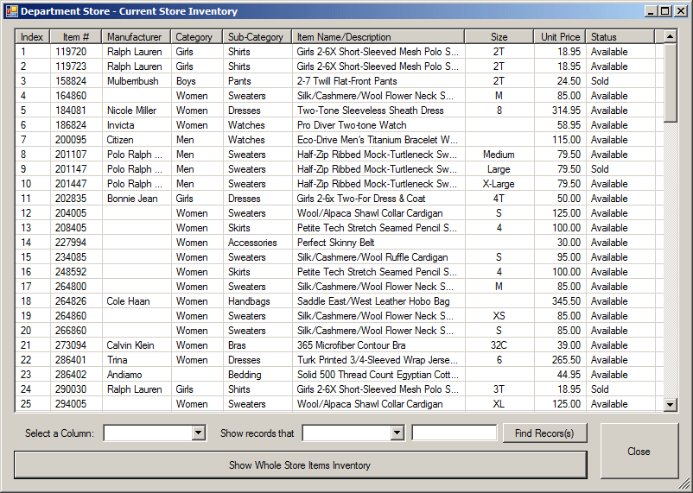Screen dimensions: 693x493
Task: Click the Item Name/Description column header
Action: 378,37
